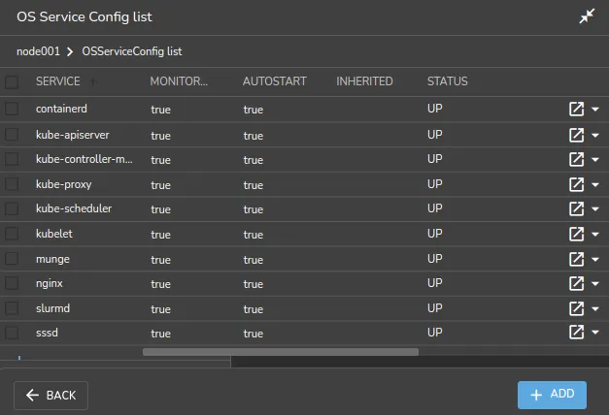
Task: Toggle sort arrow on SERVICE column
Action: click(93, 81)
